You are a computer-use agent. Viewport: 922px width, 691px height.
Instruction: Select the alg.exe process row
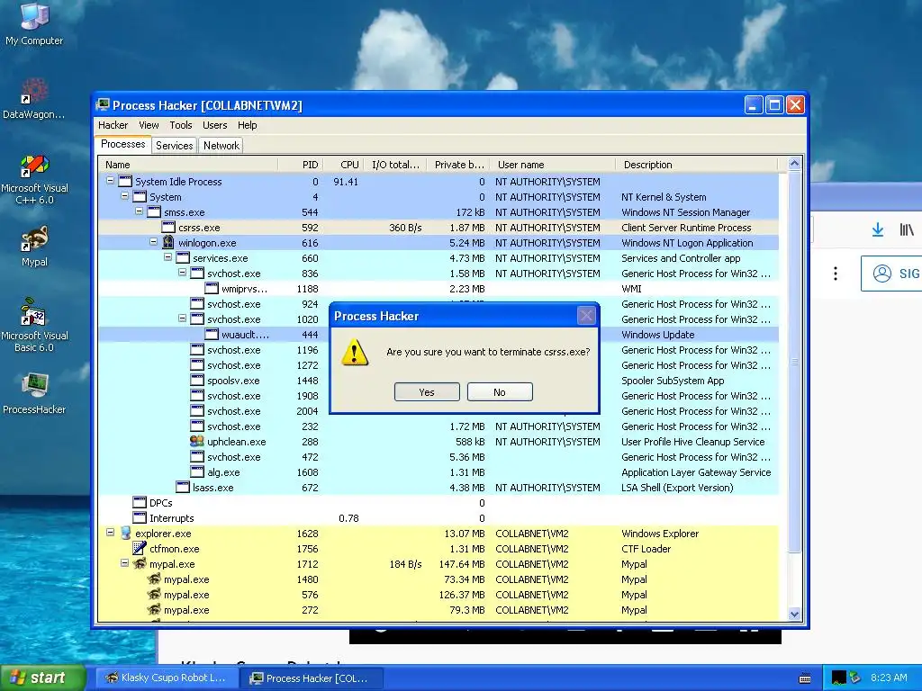coord(438,471)
